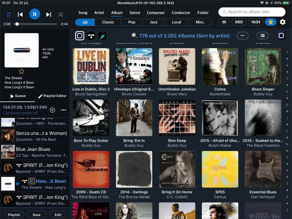The width and height of the screenshot is (292, 219).
Task: Click the album title search field
Action: click(252, 12)
